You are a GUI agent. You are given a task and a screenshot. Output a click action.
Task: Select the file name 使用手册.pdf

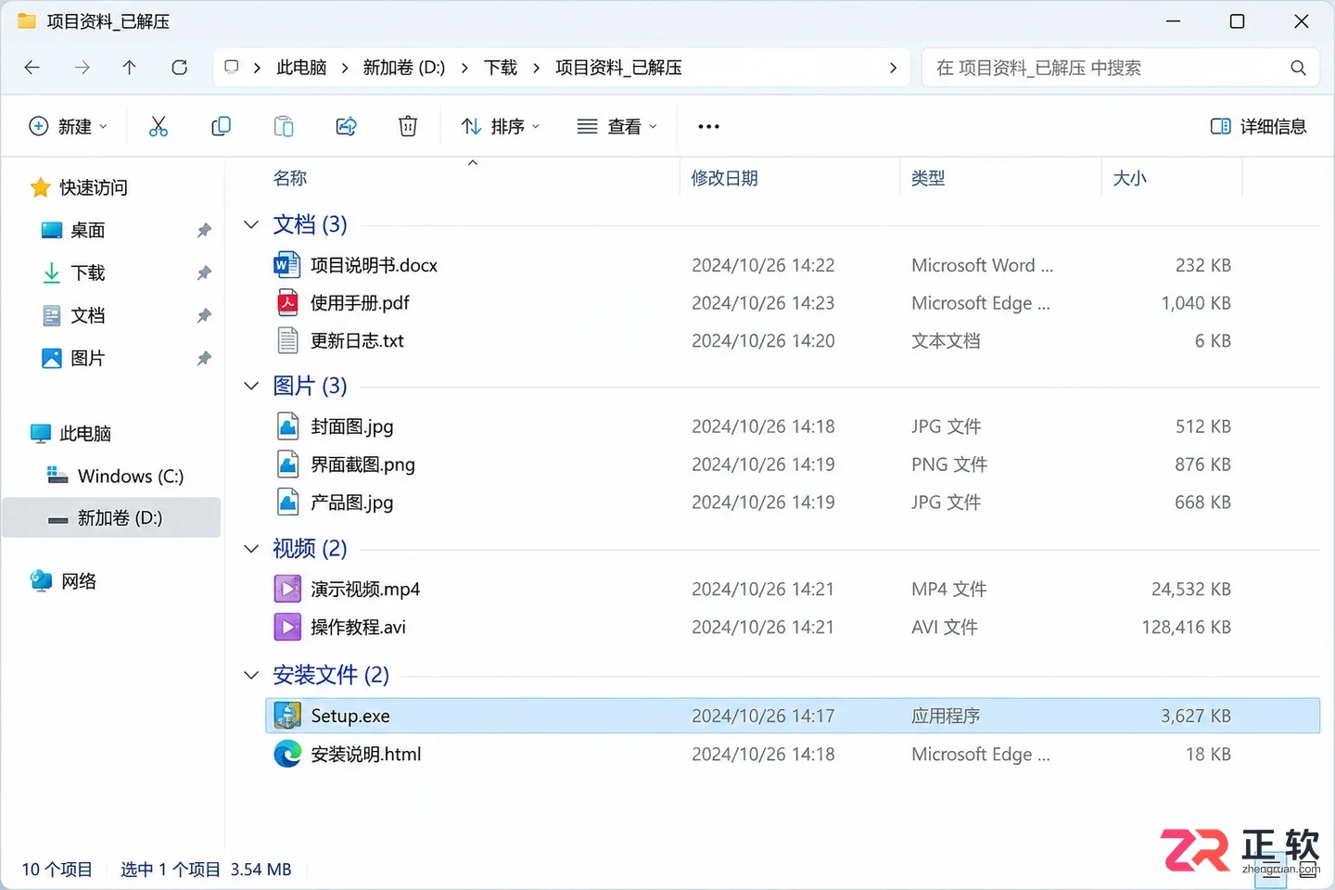(360, 303)
